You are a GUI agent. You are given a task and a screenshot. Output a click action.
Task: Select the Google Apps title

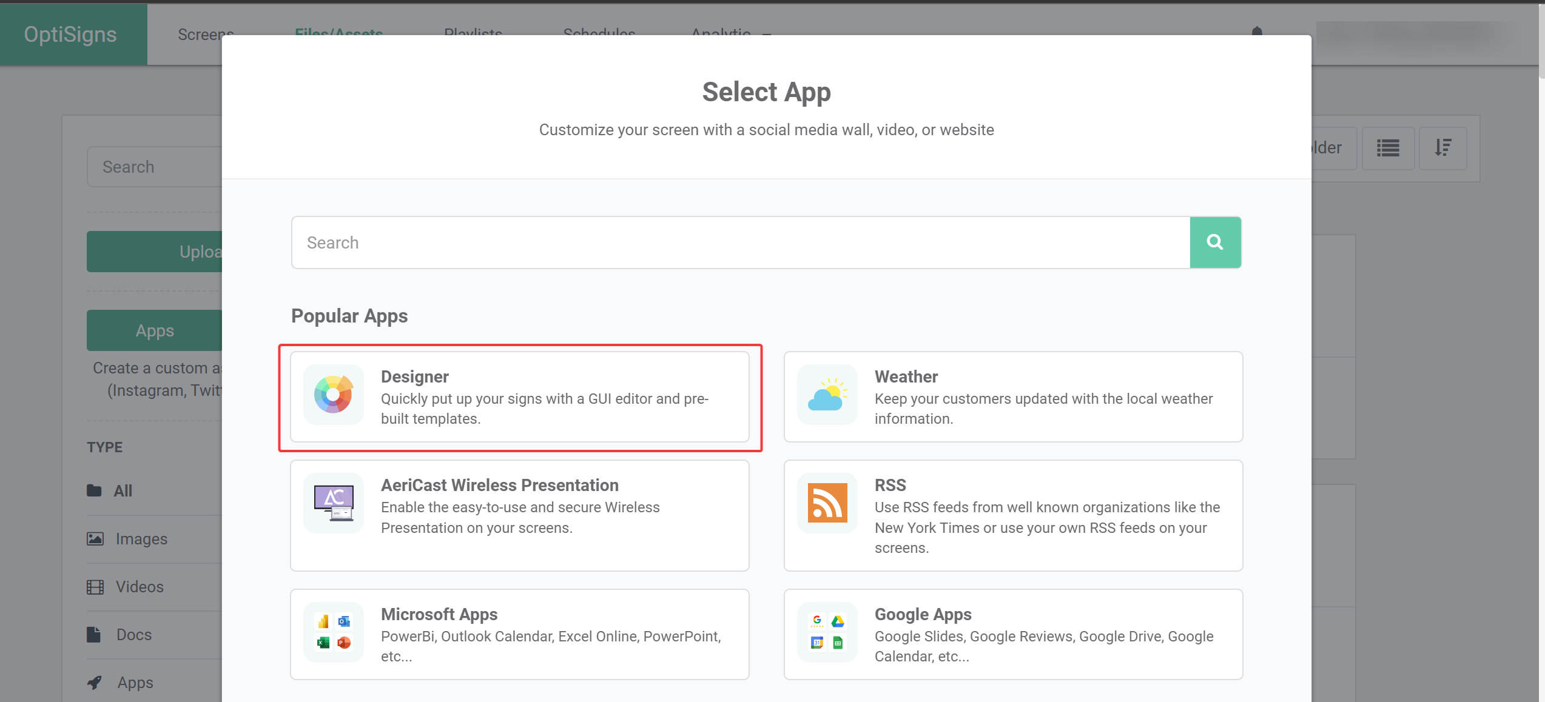[x=923, y=614]
